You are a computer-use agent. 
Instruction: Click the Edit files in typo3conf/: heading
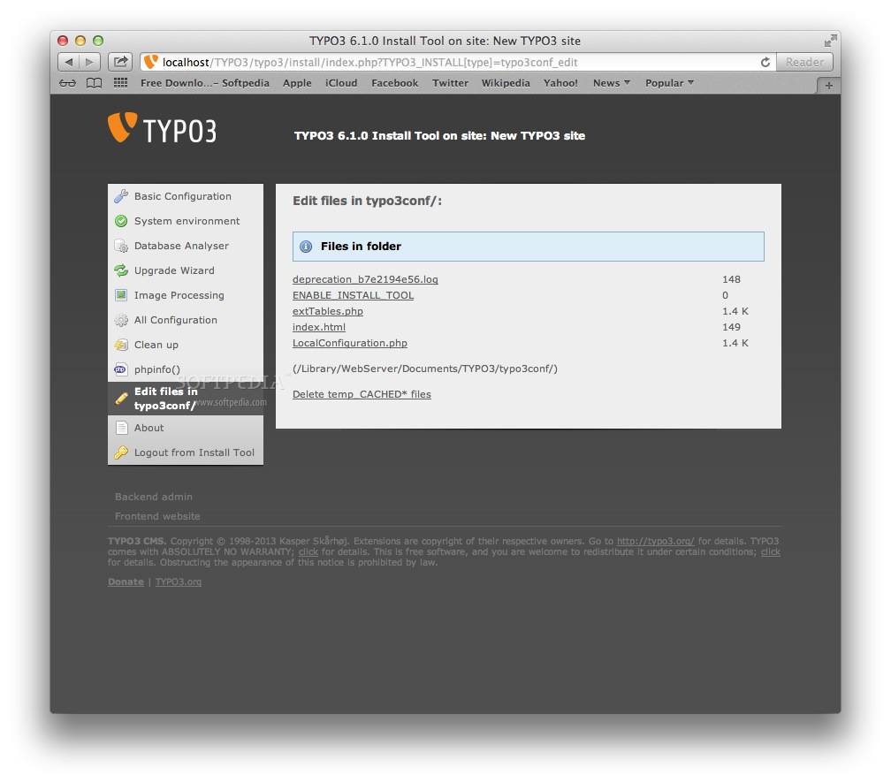click(367, 201)
